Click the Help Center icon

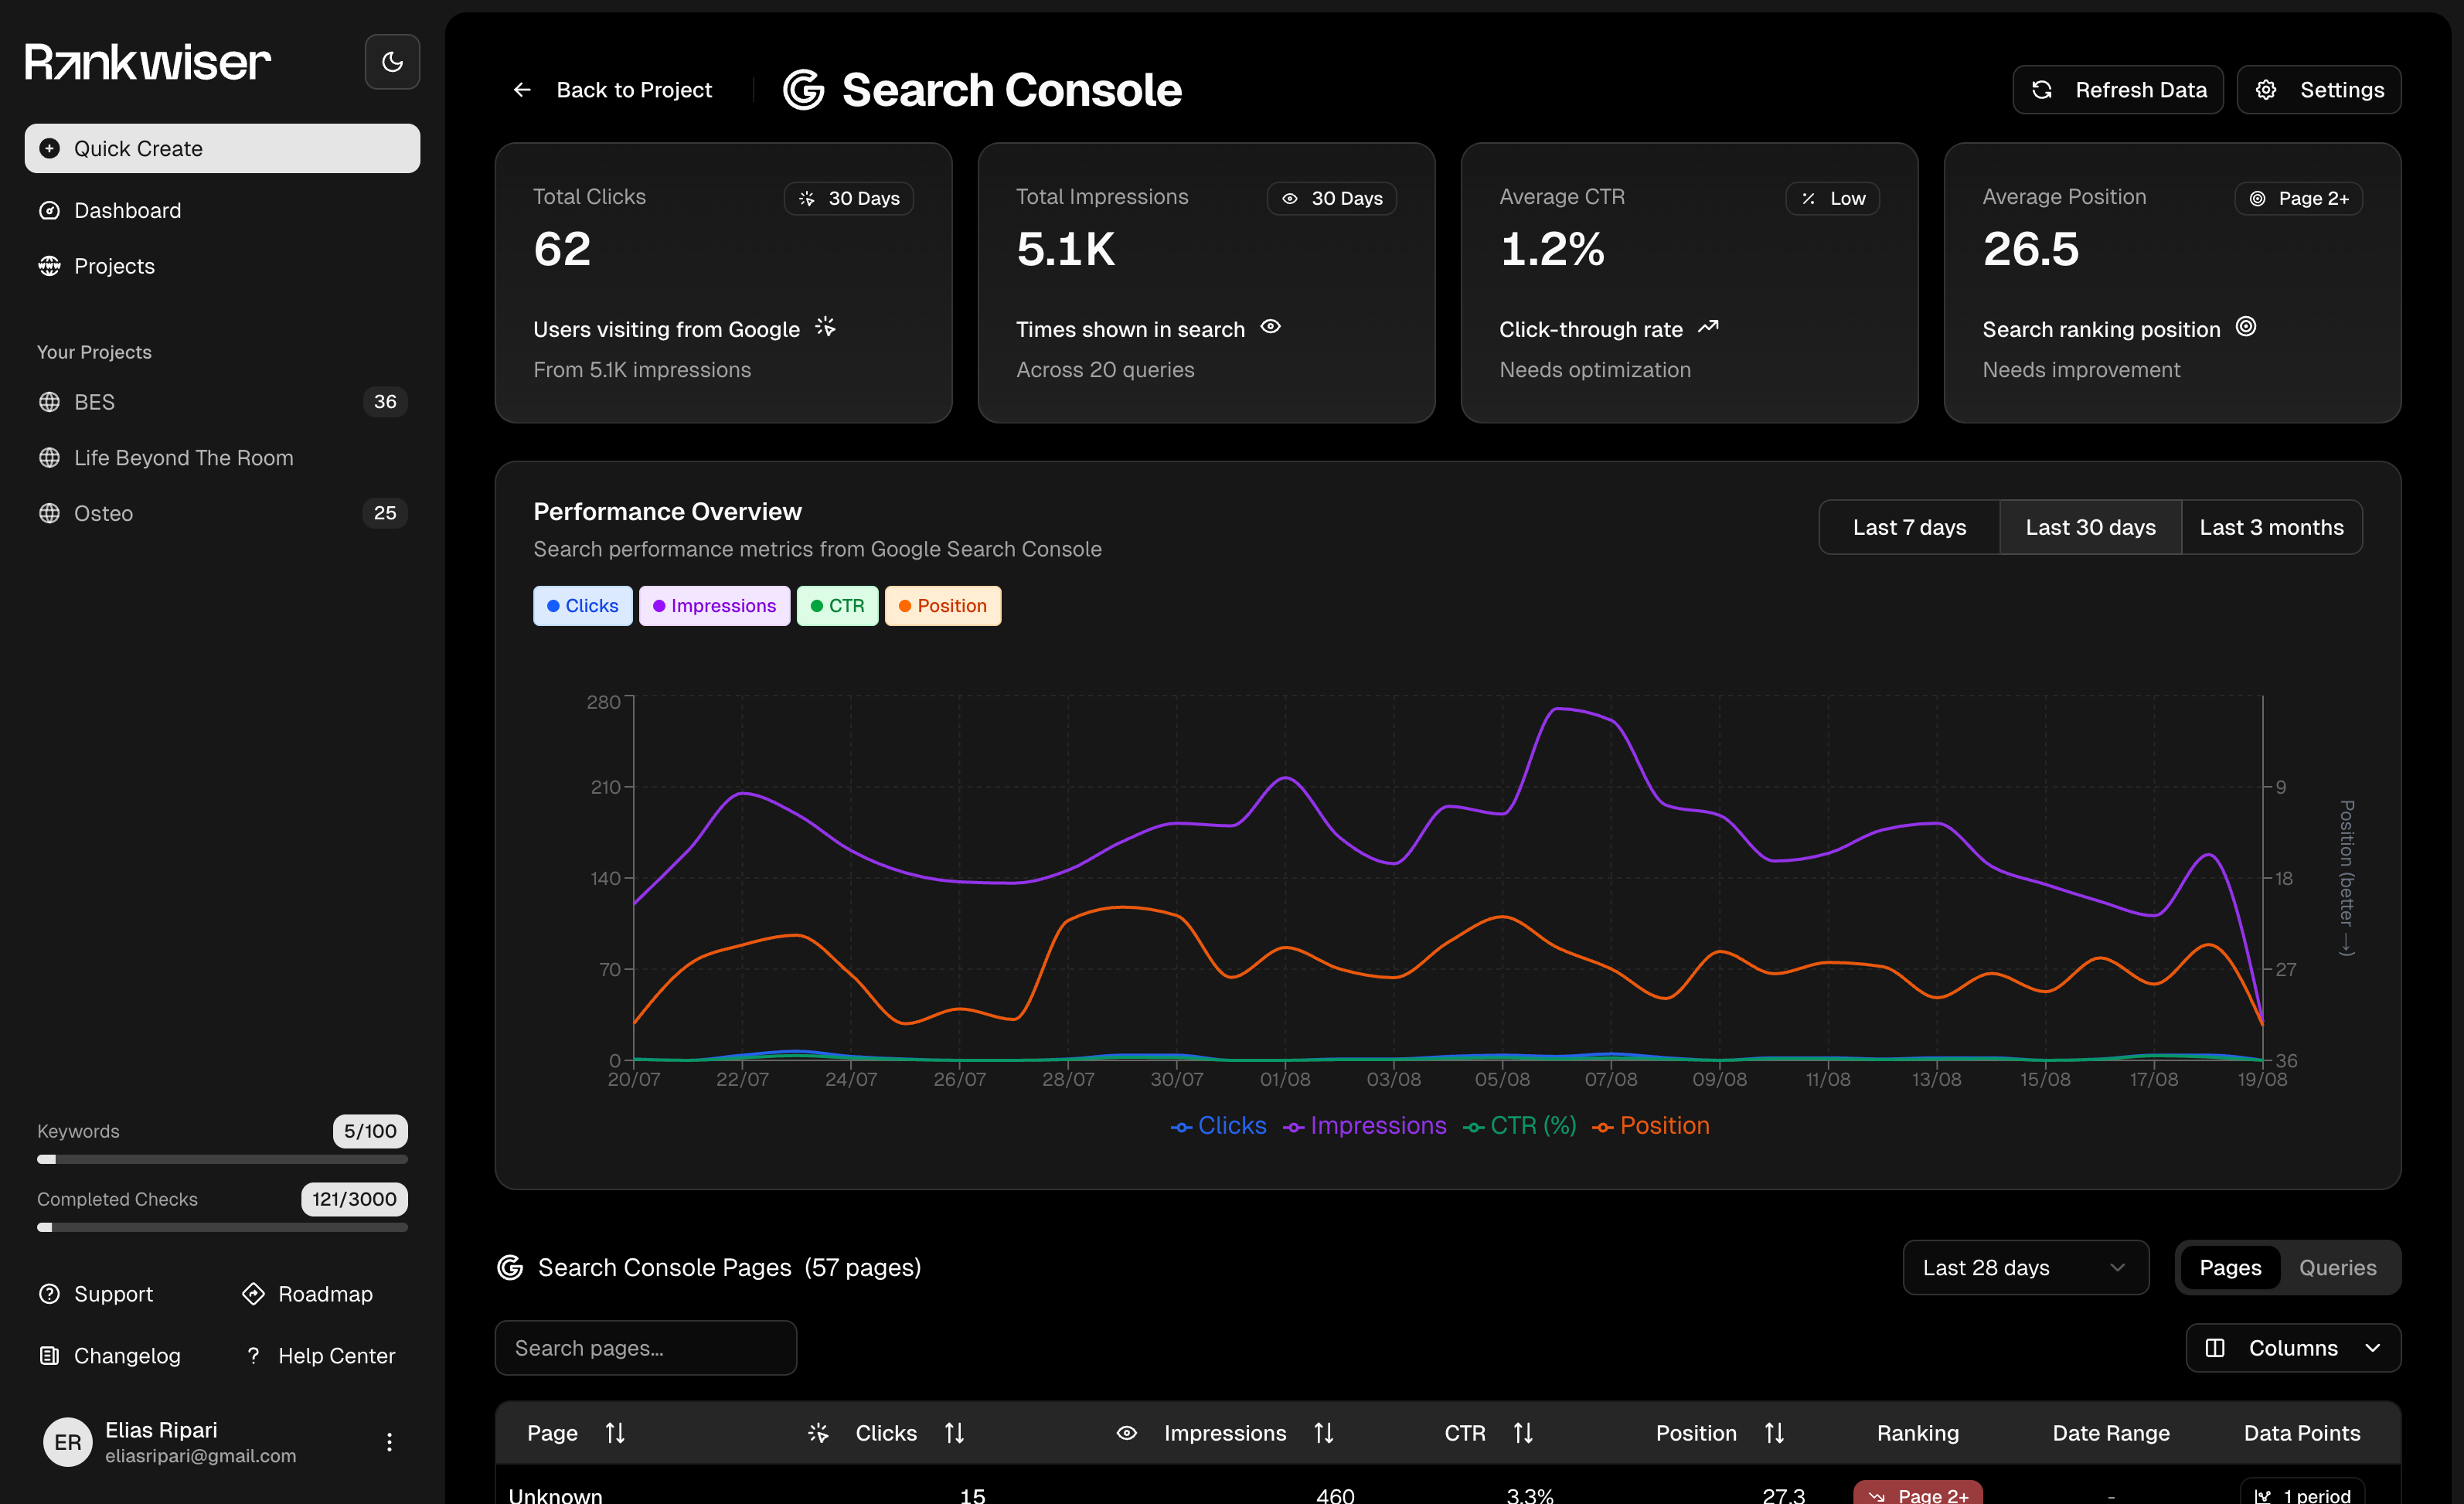(x=252, y=1355)
